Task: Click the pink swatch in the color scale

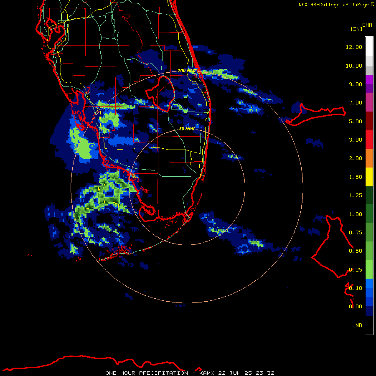Action: [369, 102]
